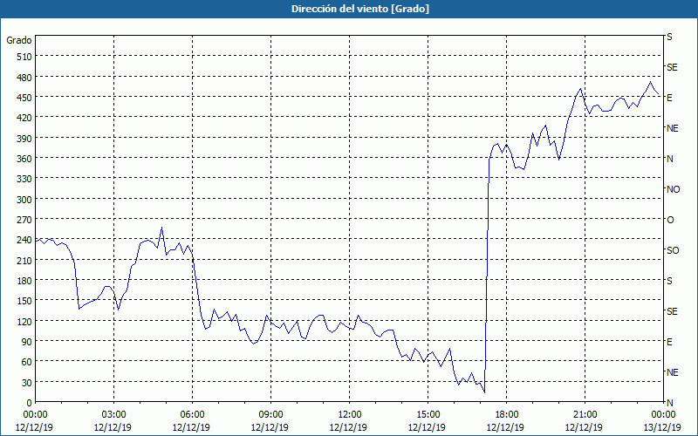Click the chart title 'Dirección del viento [Grado]'

click(x=360, y=9)
